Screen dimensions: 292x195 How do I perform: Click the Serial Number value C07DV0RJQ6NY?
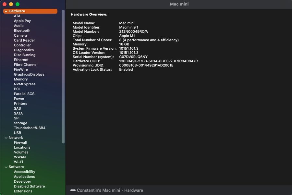[x=133, y=57]
